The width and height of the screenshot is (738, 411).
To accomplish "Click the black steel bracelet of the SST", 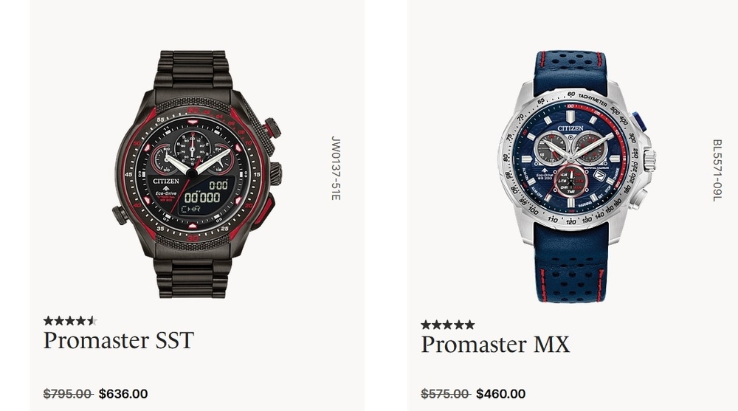I will tap(193, 71).
